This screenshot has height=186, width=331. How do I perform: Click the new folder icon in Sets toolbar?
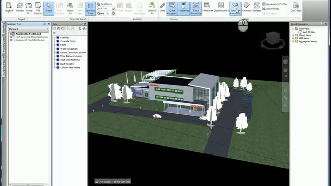click(x=63, y=28)
